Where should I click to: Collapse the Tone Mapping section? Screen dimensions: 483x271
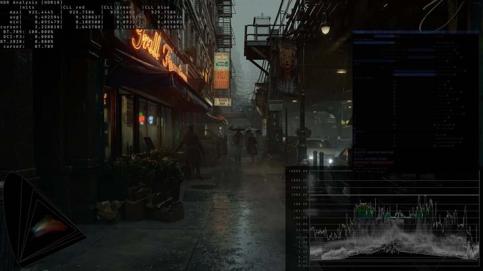(355, 39)
